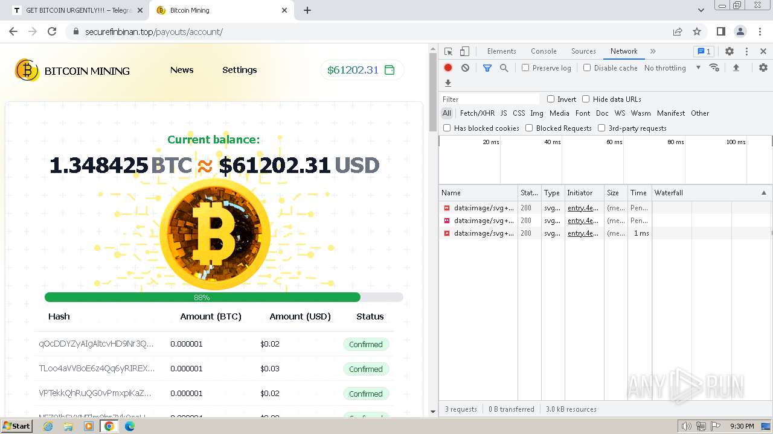
Task: Open Microsoft Edge from taskbar
Action: 130,426
